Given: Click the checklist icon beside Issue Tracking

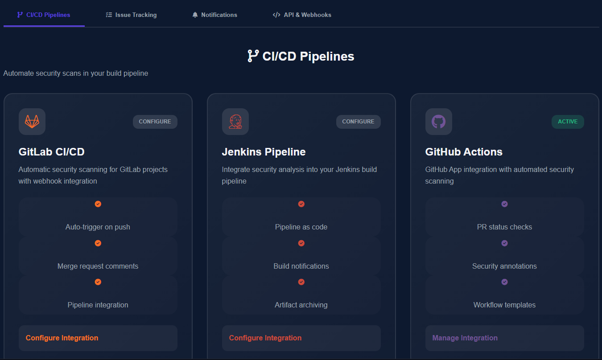Looking at the screenshot, I should point(108,14).
